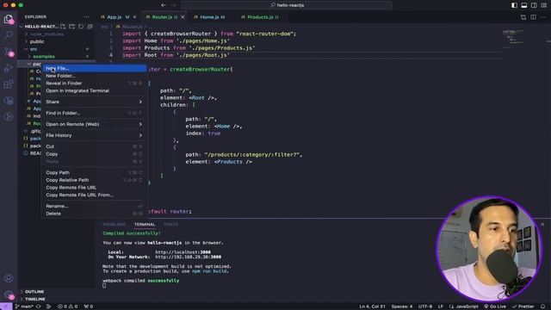Click the hello-reactjs command center search box
The width and height of the screenshot is (551, 310).
286,5
